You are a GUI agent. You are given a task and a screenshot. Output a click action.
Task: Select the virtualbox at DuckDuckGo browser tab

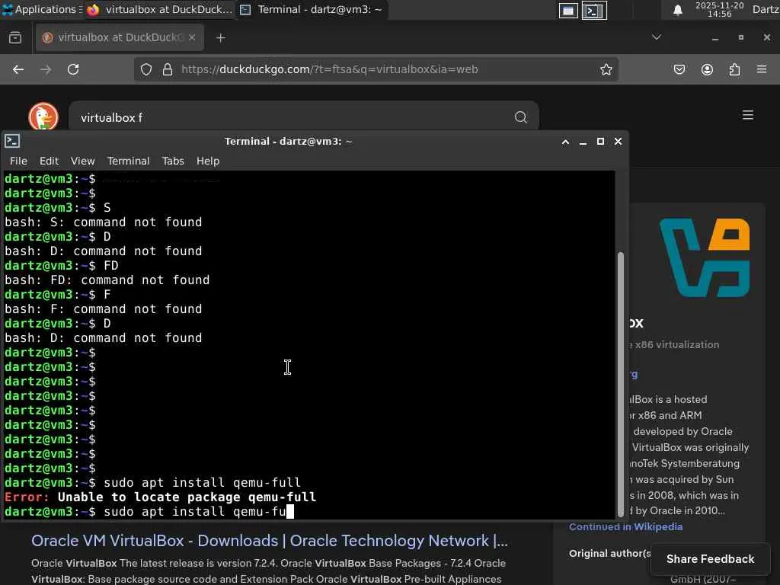(x=120, y=37)
